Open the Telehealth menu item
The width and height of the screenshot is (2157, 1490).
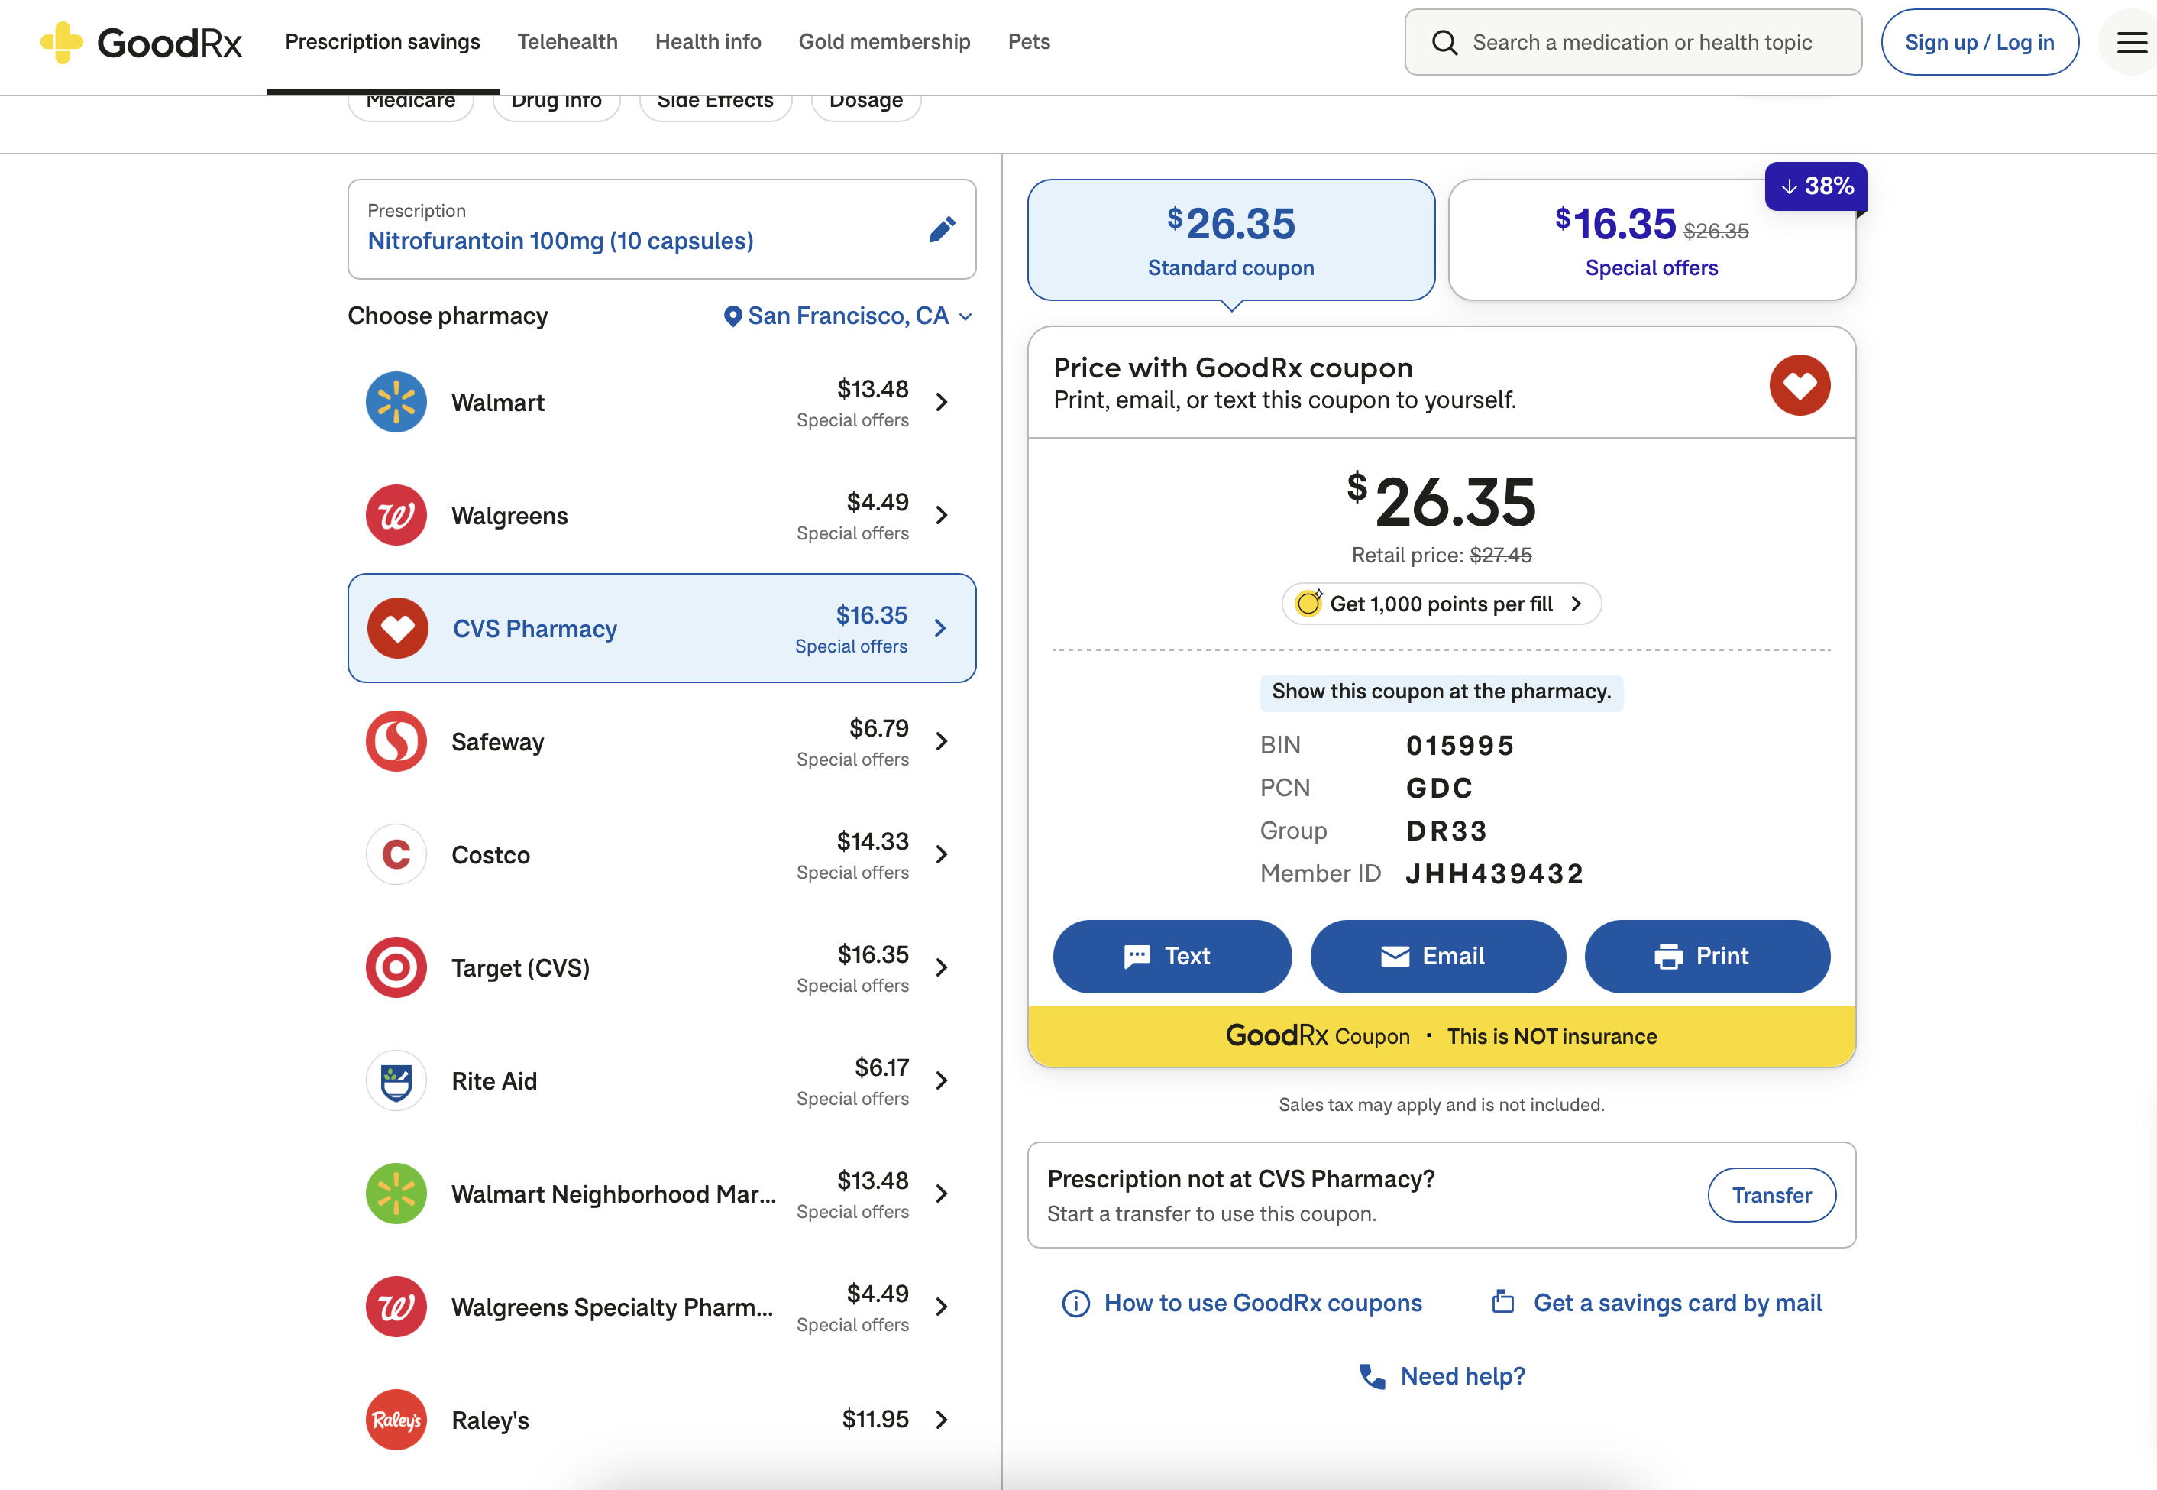pyautogui.click(x=568, y=42)
